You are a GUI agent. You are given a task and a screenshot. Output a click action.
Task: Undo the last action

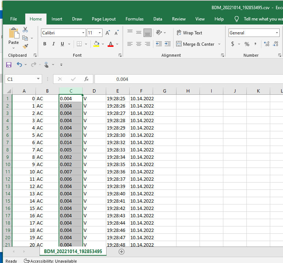19,64
